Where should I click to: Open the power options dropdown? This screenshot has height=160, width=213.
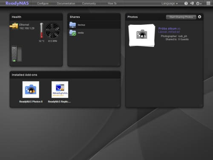(x=199, y=3)
